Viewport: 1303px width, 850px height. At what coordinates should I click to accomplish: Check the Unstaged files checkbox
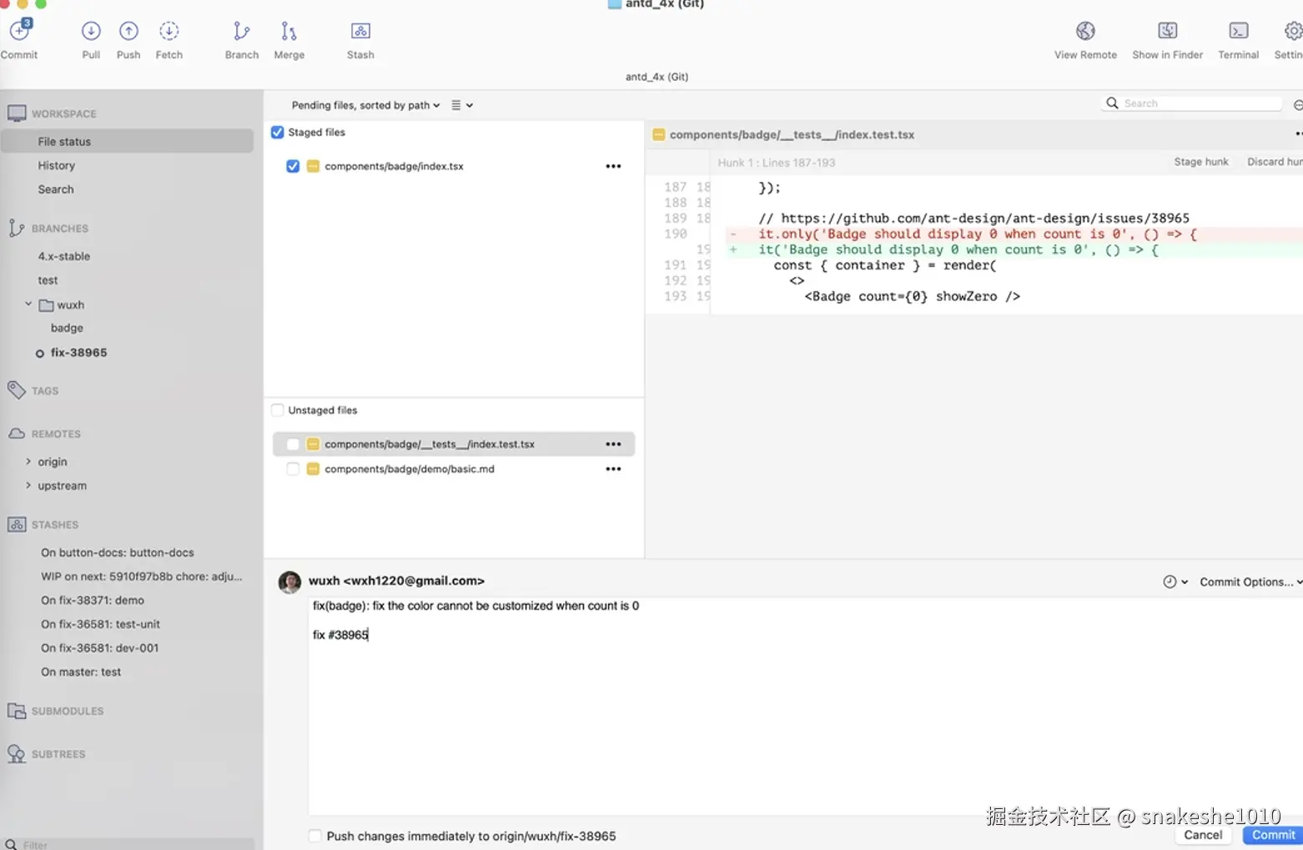point(278,410)
